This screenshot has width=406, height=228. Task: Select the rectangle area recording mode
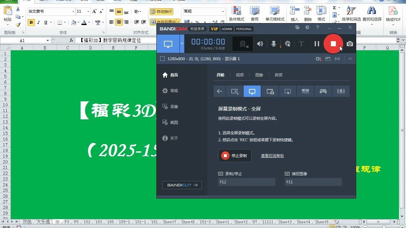[x=235, y=91]
